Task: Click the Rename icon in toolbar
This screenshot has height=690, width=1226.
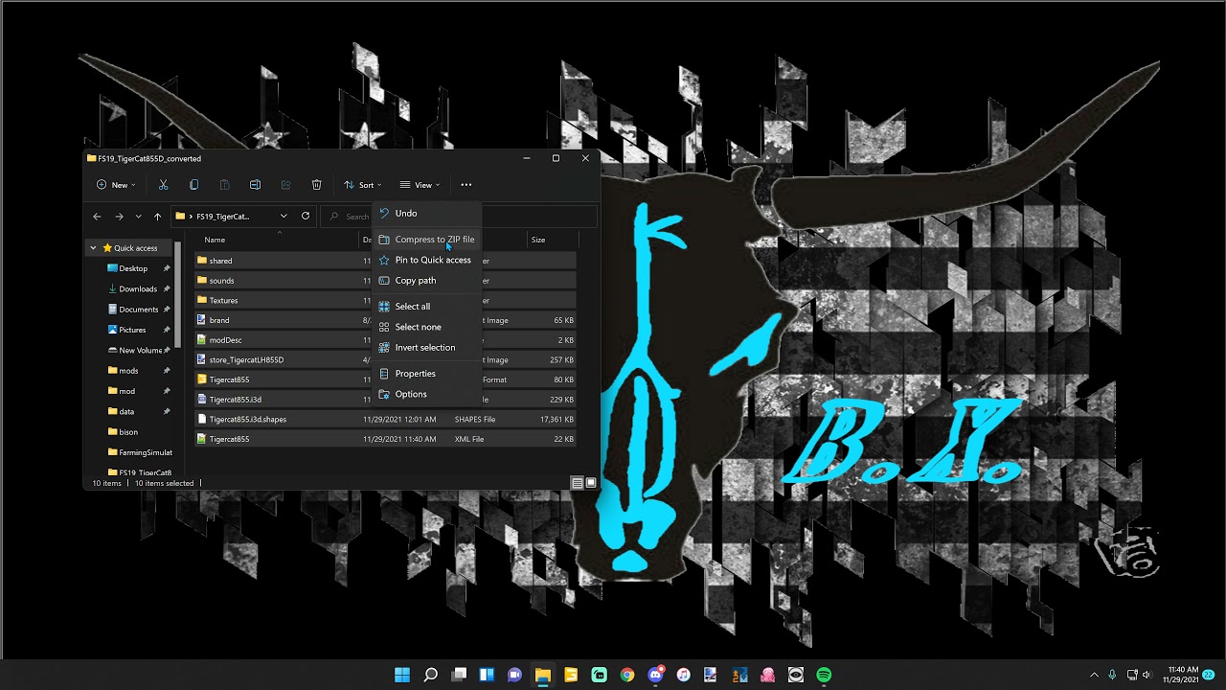Action: [x=255, y=185]
